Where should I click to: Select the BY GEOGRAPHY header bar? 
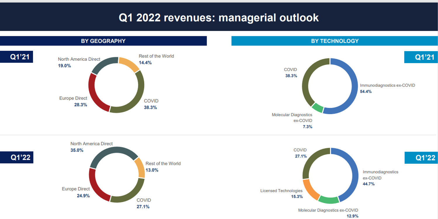(x=103, y=41)
